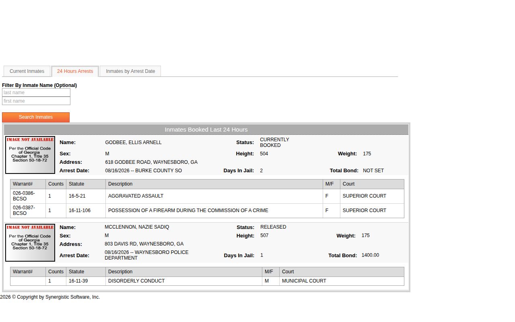
Task: Click the height value 504
Action: (264, 154)
